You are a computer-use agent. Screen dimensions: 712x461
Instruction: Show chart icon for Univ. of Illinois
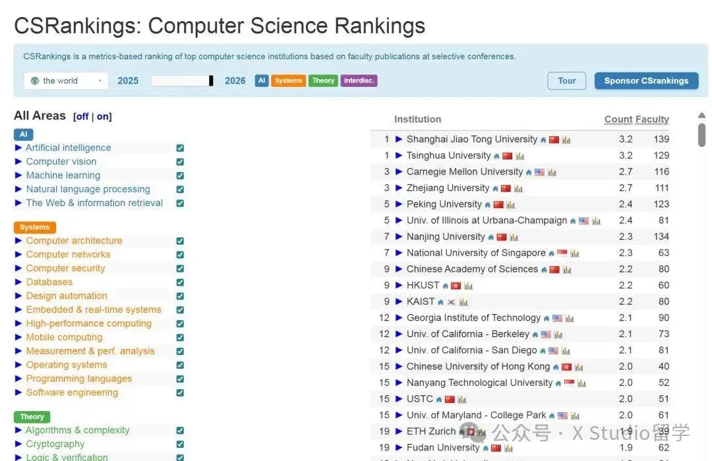(596, 221)
